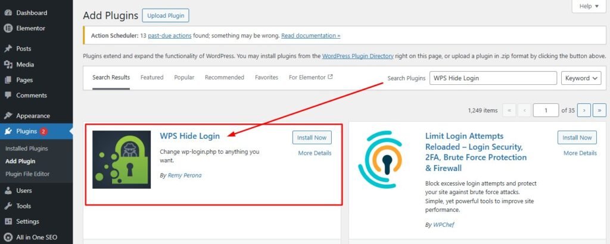The image size is (610, 244).
Task: Open Plugin File Editor submenu item
Action: coord(27,174)
